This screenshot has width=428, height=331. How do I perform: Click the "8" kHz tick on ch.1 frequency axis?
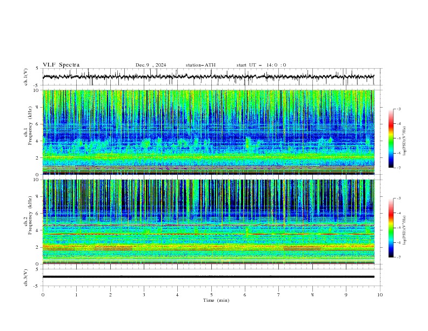pos(38,107)
